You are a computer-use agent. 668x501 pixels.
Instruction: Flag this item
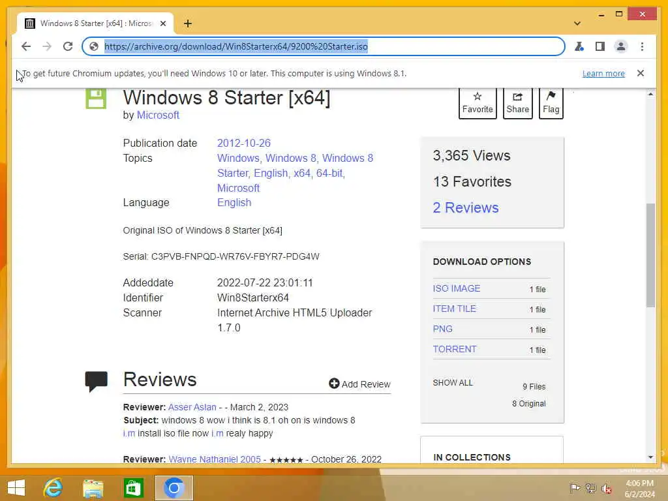pos(551,103)
